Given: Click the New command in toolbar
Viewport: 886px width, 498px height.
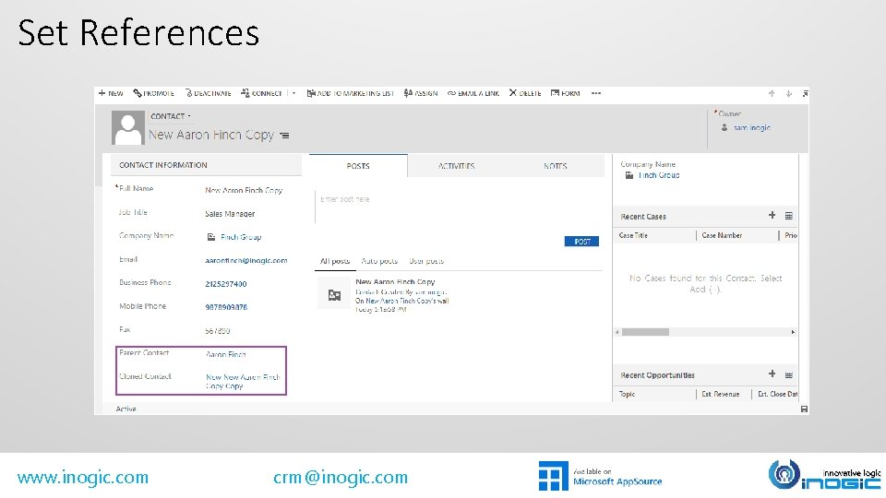Looking at the screenshot, I should (111, 93).
